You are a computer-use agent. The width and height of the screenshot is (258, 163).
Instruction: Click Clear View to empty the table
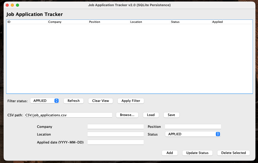[x=100, y=101]
